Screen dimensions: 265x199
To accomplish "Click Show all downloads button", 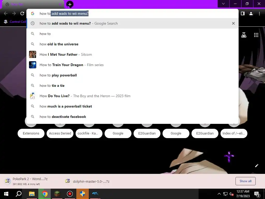I will [x=245, y=181].
